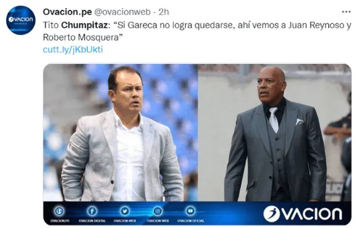Select the OVACION WEB label below the Instagram icon
360x229 pixels.
[x=157, y=221]
